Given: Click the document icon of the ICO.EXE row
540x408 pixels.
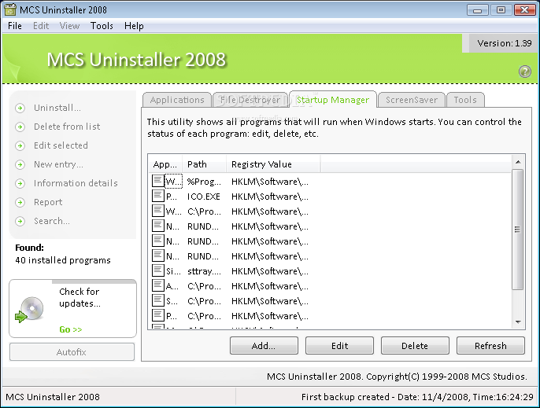Looking at the screenshot, I should pyautogui.click(x=157, y=196).
